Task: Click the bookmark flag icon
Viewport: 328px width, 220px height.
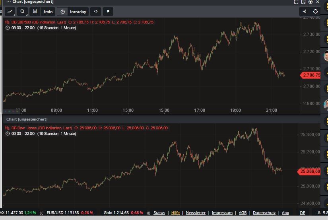Action: (x=108, y=12)
